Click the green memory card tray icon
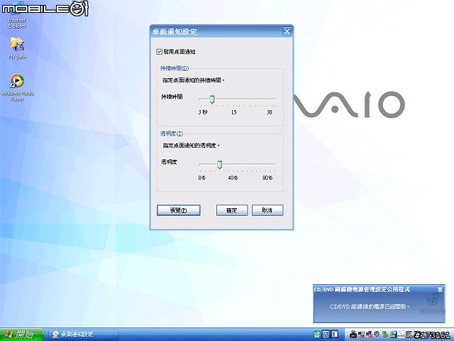This screenshot has height=341, width=454. click(x=393, y=335)
